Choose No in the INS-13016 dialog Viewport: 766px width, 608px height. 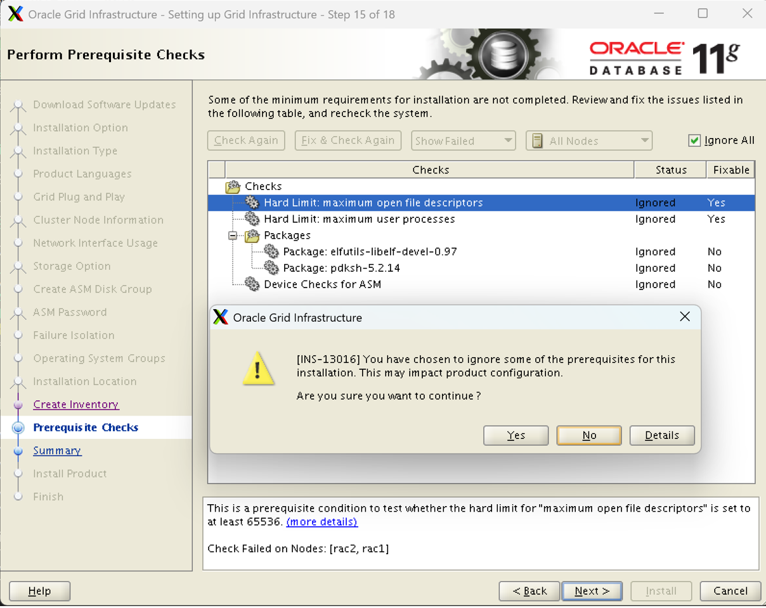[589, 435]
